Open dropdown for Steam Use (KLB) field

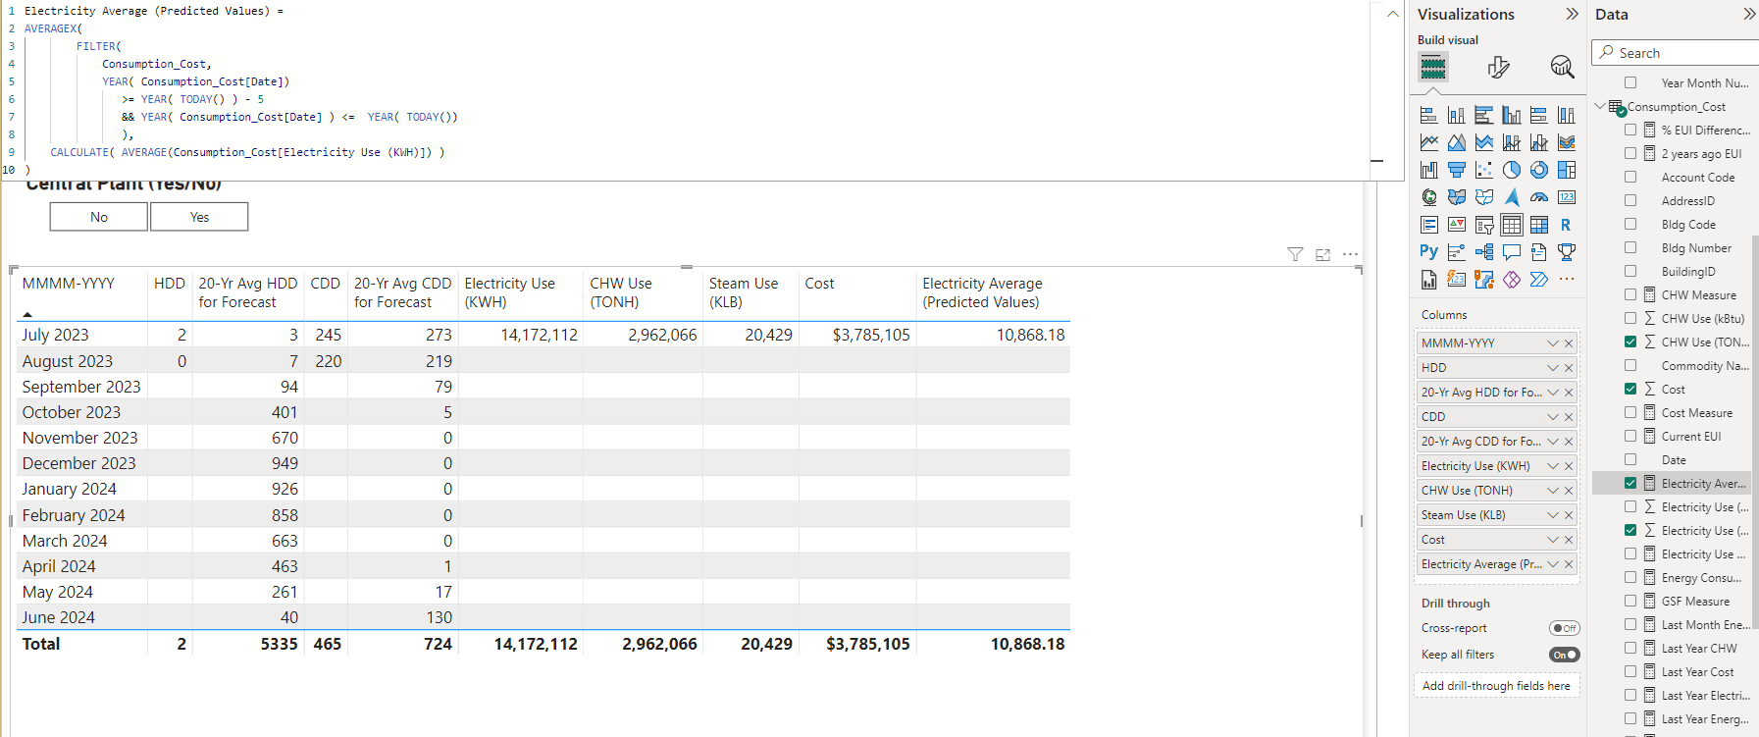[1553, 515]
